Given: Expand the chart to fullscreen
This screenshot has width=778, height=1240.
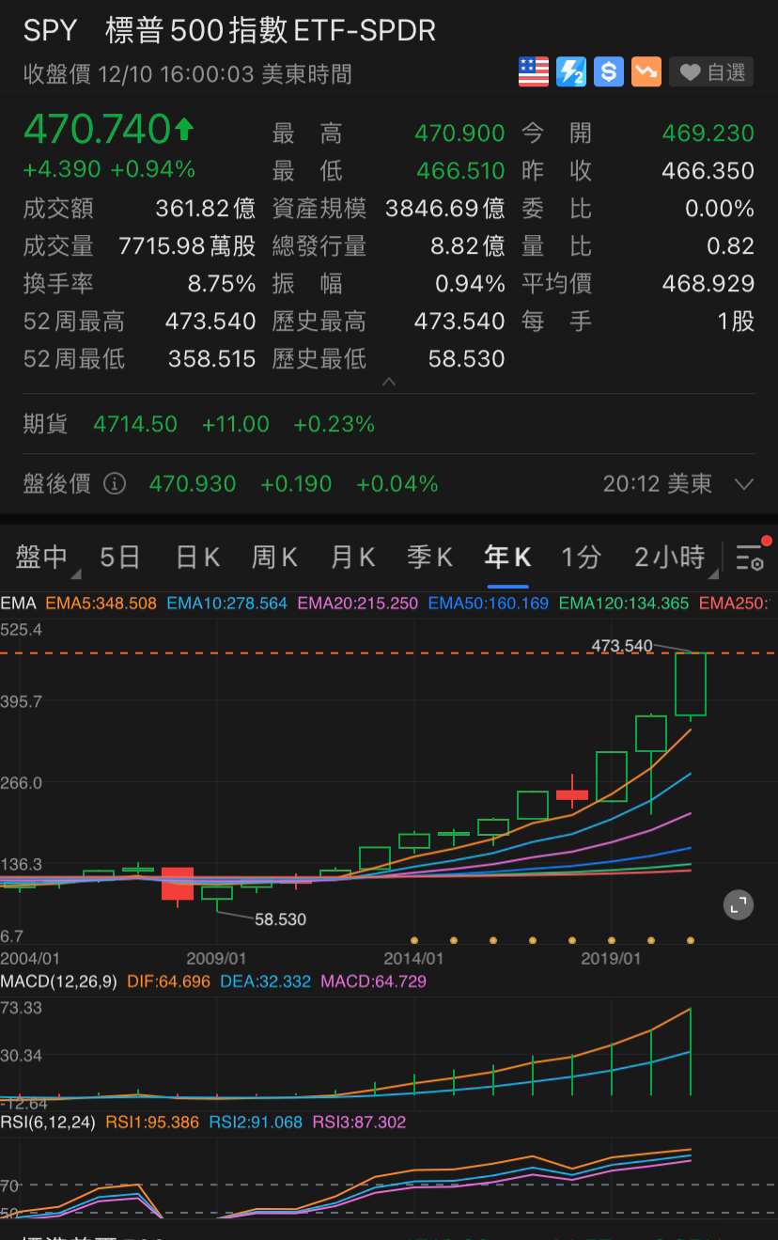Looking at the screenshot, I should (x=739, y=905).
